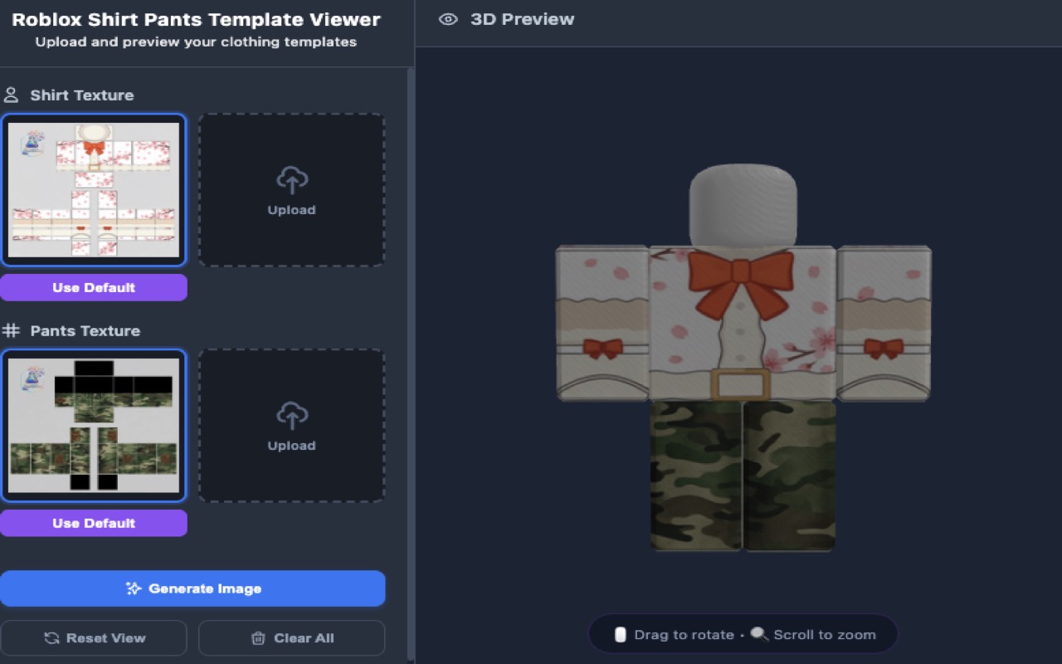Click the mouse icon beside Drag to rotate
Screen dimensions: 1062x664
click(x=620, y=635)
